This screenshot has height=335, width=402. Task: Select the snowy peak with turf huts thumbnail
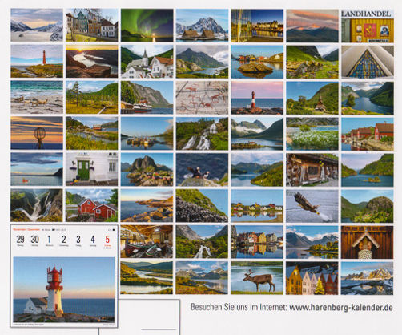point(202,26)
